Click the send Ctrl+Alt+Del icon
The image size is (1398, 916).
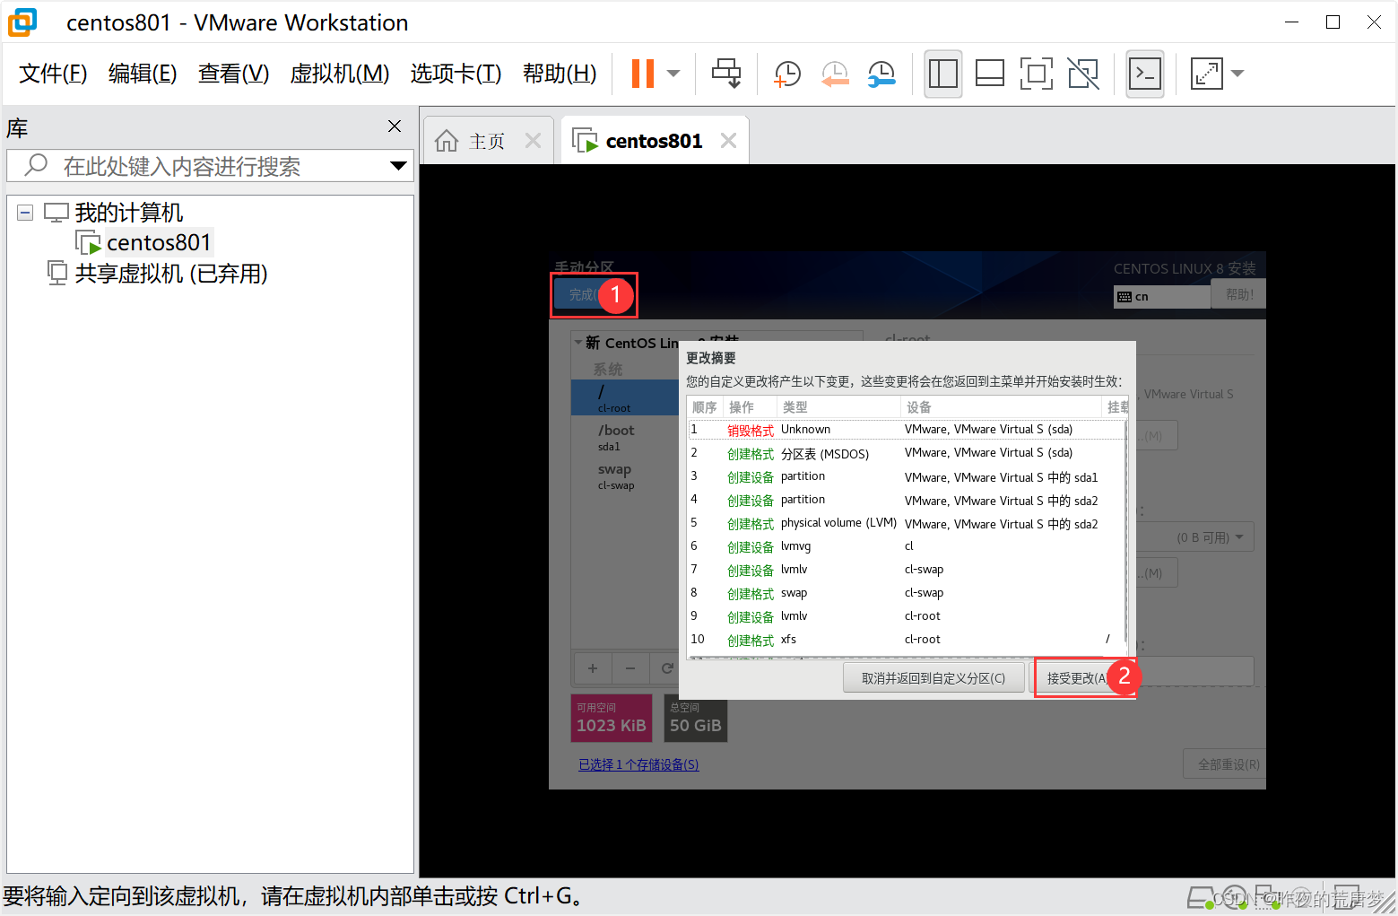click(726, 74)
